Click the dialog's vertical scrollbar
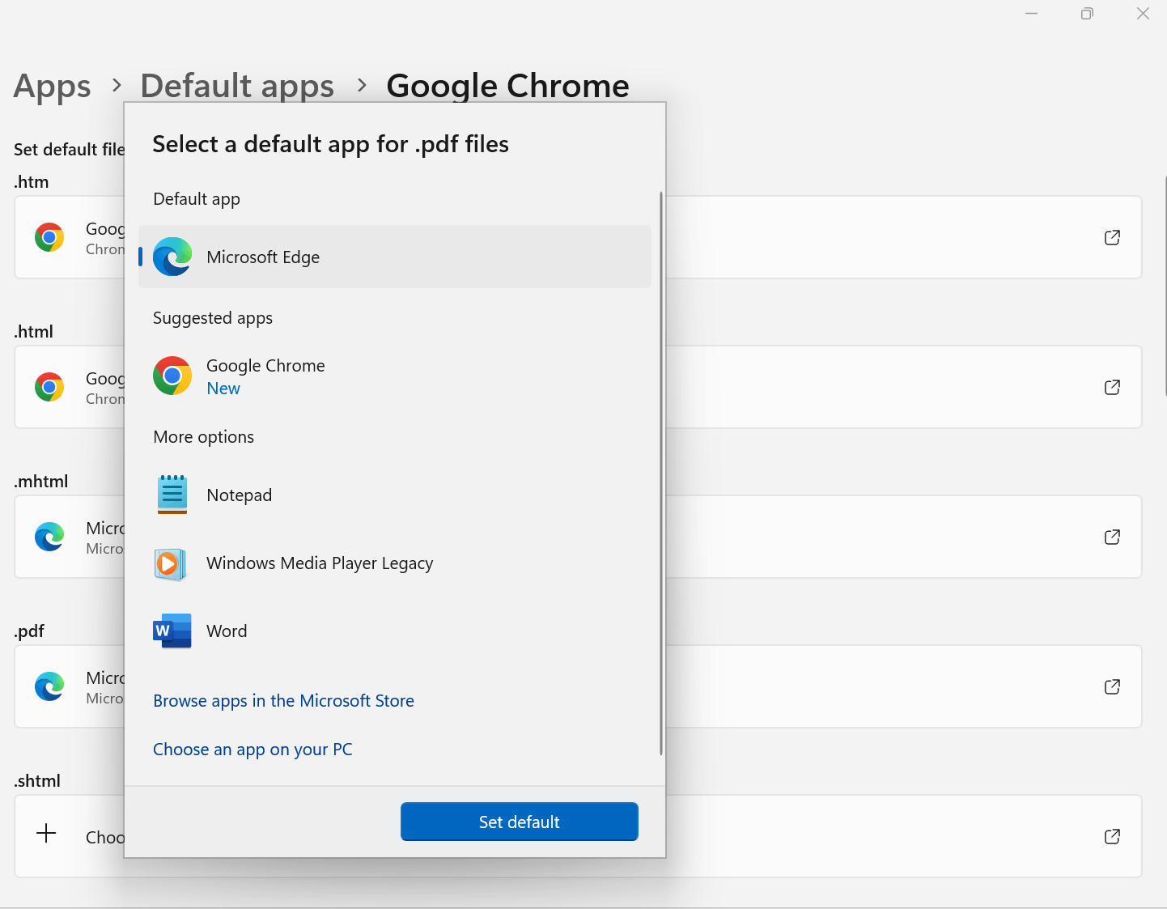1167x909 pixels. pyautogui.click(x=661, y=474)
